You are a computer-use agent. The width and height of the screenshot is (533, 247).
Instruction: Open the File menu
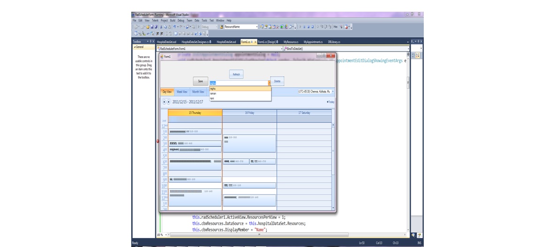tap(135, 20)
